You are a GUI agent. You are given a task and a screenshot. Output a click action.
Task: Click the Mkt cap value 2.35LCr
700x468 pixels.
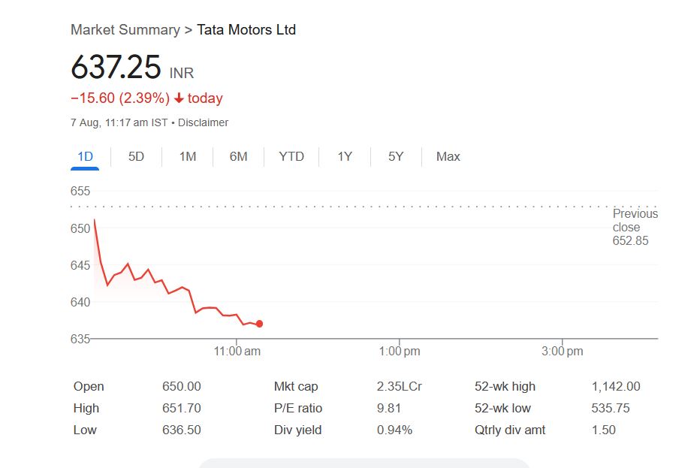coord(399,386)
